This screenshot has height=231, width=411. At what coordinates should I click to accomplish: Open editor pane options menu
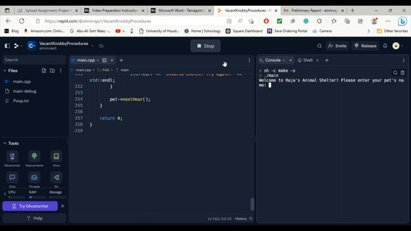249,60
